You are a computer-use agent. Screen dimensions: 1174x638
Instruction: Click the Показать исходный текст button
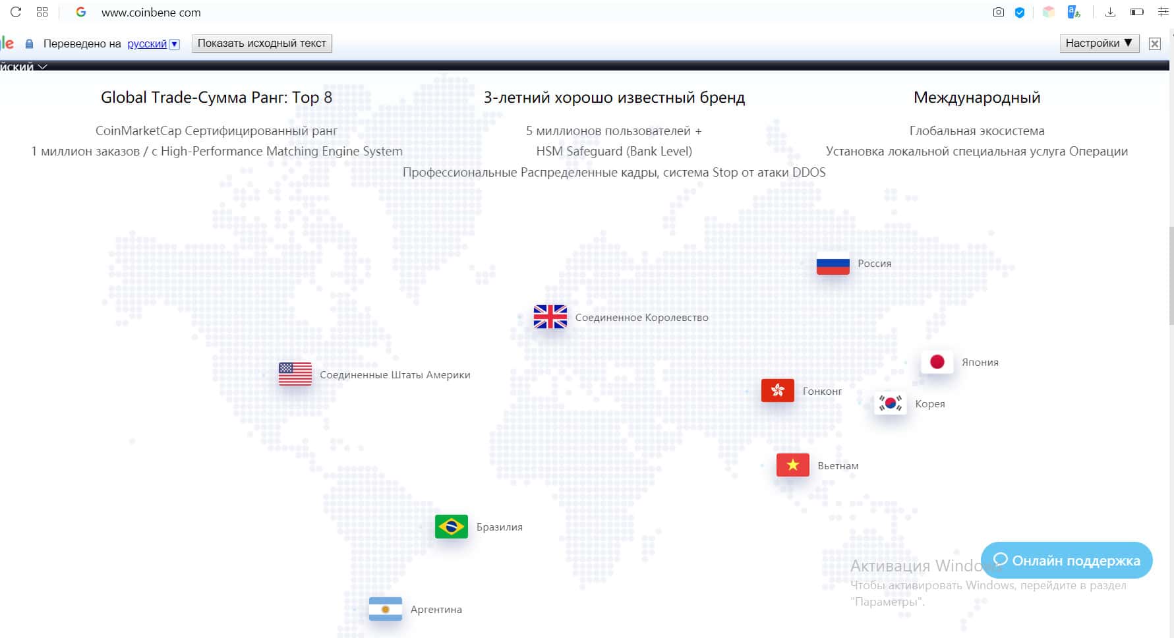(x=262, y=43)
